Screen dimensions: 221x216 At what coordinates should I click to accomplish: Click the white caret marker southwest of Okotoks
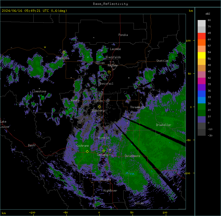[92, 182]
